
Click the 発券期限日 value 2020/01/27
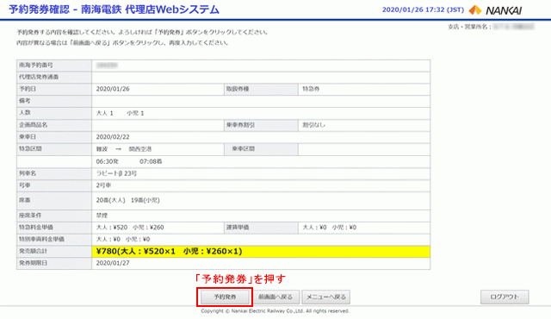[113, 263]
